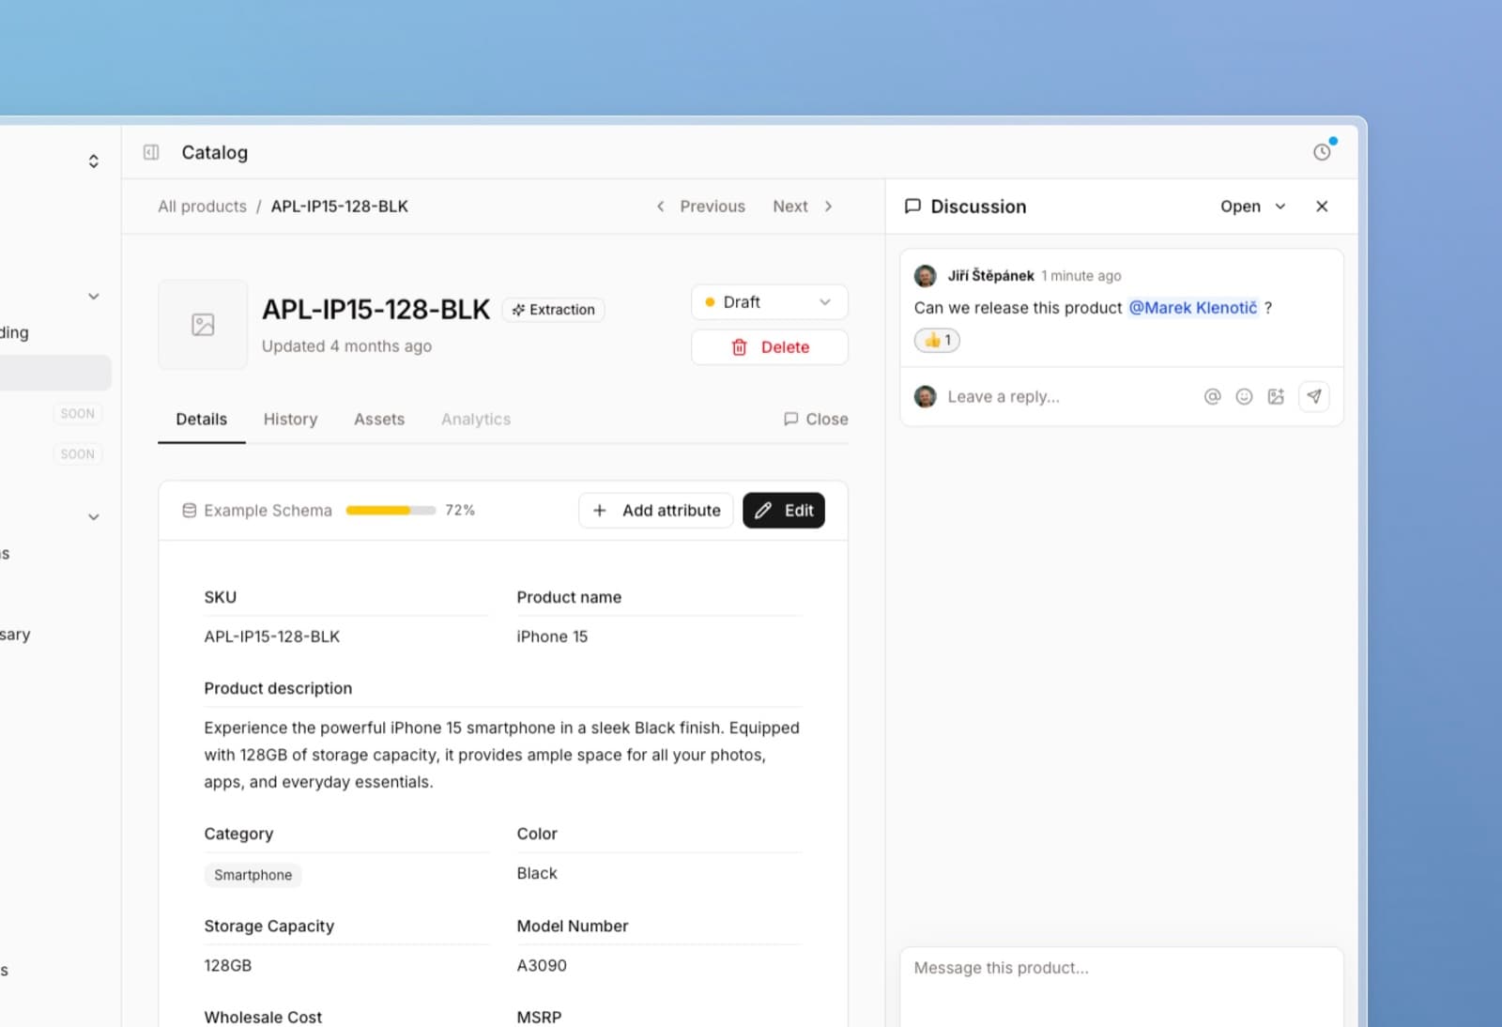Click the Example Schema database icon

coord(189,511)
